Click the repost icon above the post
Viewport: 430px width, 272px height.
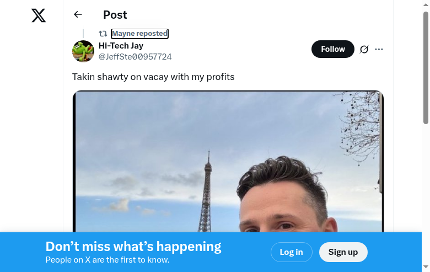(103, 34)
